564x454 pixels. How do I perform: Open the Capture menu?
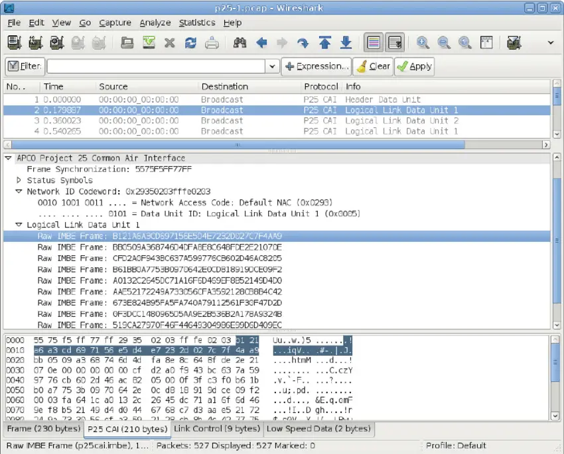click(x=115, y=23)
